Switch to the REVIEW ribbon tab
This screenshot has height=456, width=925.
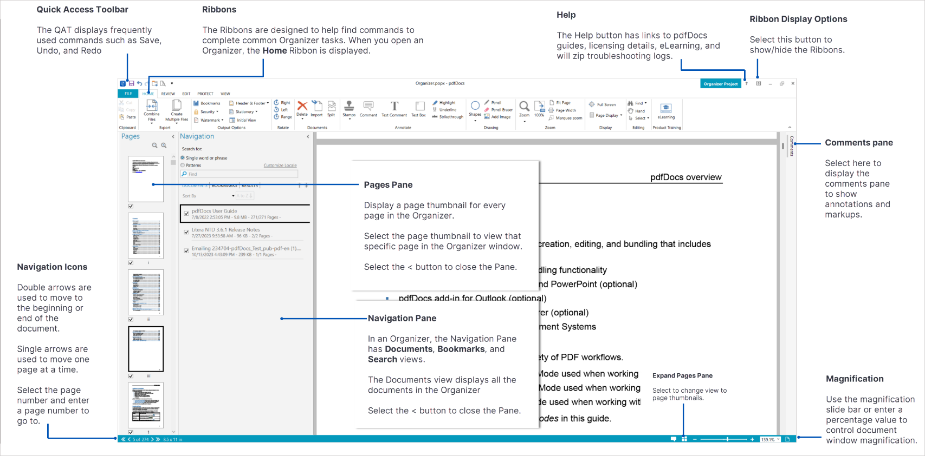[168, 94]
